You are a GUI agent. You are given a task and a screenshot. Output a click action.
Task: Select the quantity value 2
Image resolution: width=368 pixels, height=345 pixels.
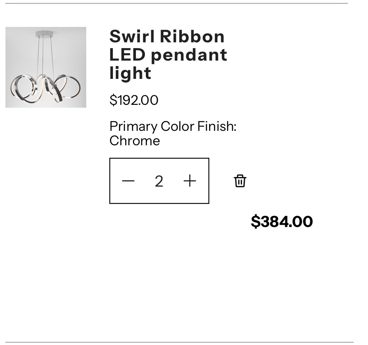click(x=159, y=181)
